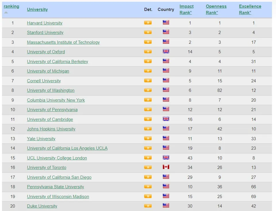
Task: Sort table by ranking column header
Action: pyautogui.click(x=11, y=6)
